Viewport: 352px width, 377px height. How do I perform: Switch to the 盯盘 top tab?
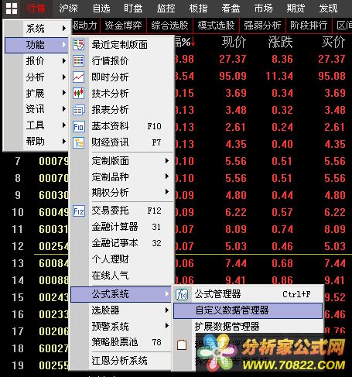[133, 9]
